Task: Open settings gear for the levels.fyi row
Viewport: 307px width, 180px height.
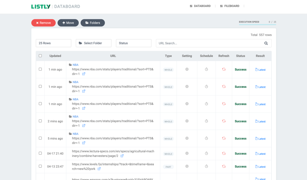Action: (x=187, y=166)
